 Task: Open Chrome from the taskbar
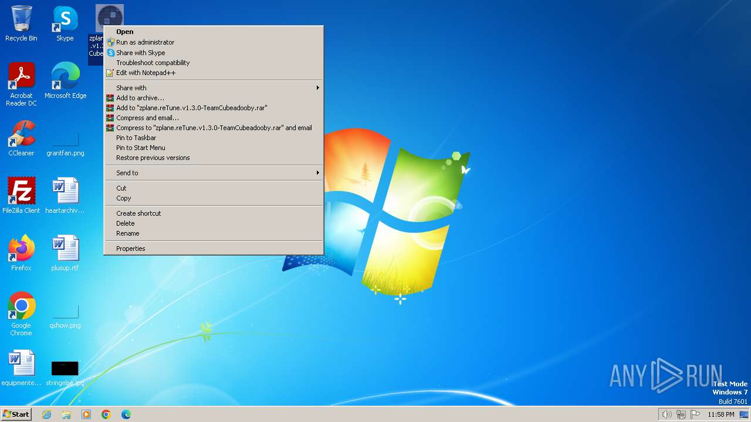click(106, 414)
